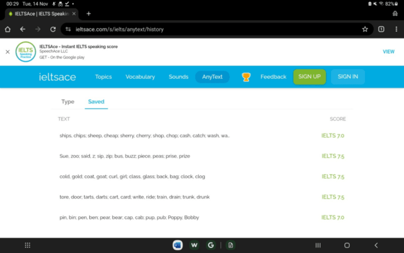
Task: Open the Topics menu item
Action: pos(103,77)
